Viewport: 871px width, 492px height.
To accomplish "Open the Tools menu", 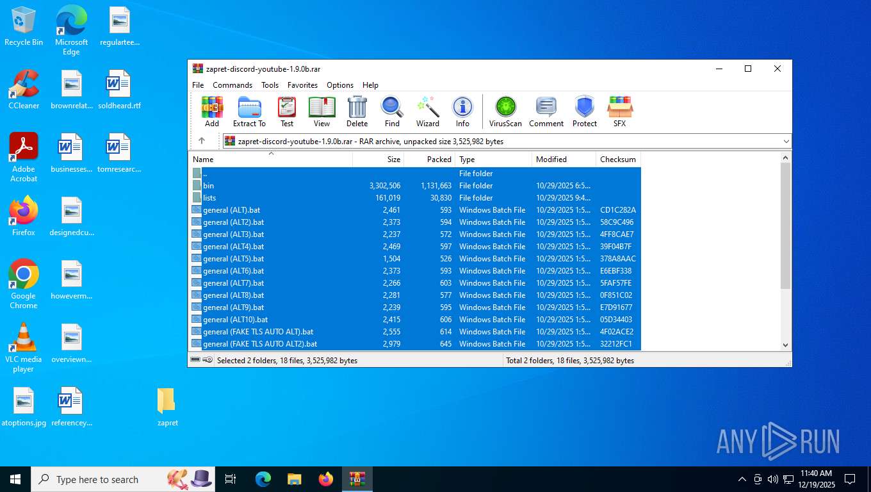I will (x=270, y=85).
